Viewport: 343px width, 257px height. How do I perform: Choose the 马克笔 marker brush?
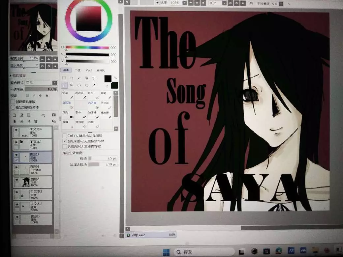point(106,105)
